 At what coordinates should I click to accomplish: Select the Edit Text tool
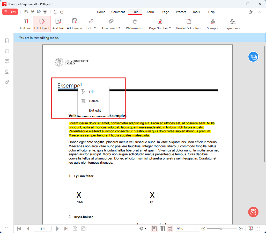pyautogui.click(x=26, y=24)
